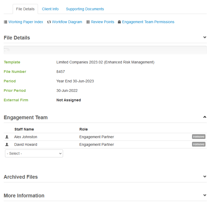211x205 pixels.
Task: Open the staff Select dropdown
Action: [34, 153]
